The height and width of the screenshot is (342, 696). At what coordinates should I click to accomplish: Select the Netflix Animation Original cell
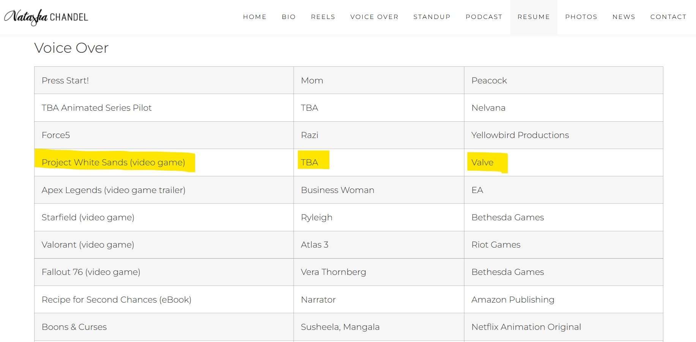pyautogui.click(x=526, y=327)
